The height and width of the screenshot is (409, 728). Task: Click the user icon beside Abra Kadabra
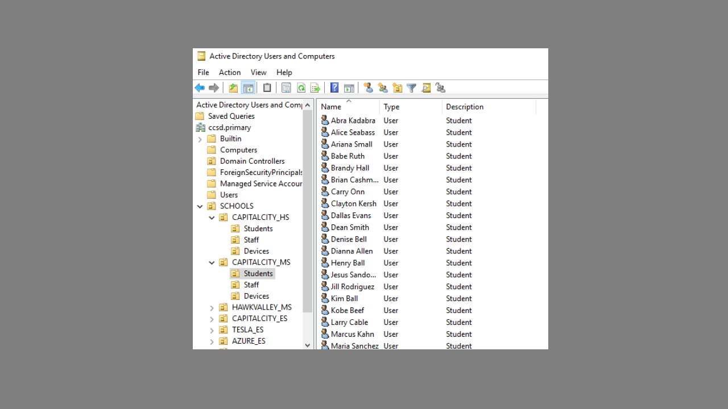pyautogui.click(x=325, y=120)
